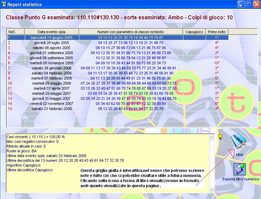This screenshot has height=199, width=261.
Task: Click NdC cell number 10
Action: [10, 83]
